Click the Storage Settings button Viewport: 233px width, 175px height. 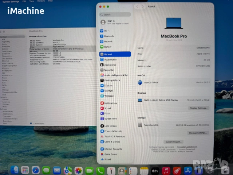click(198, 133)
